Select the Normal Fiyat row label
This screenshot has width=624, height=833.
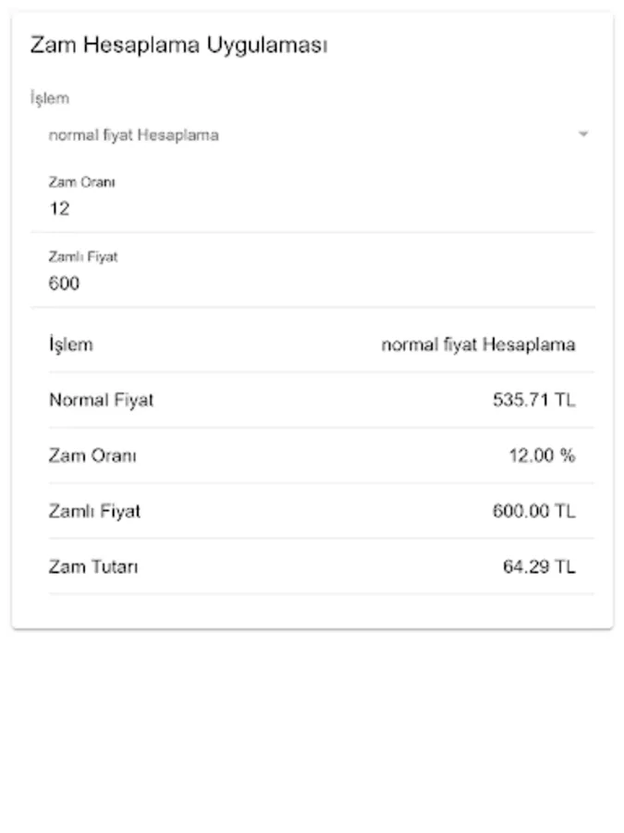102,401
